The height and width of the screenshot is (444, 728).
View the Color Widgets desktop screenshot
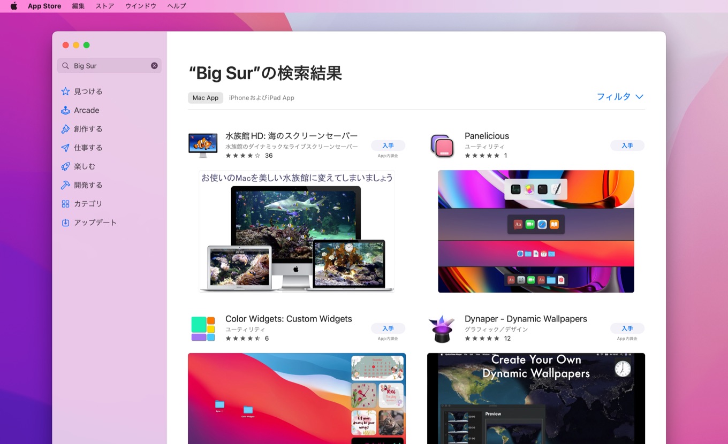[x=297, y=399]
